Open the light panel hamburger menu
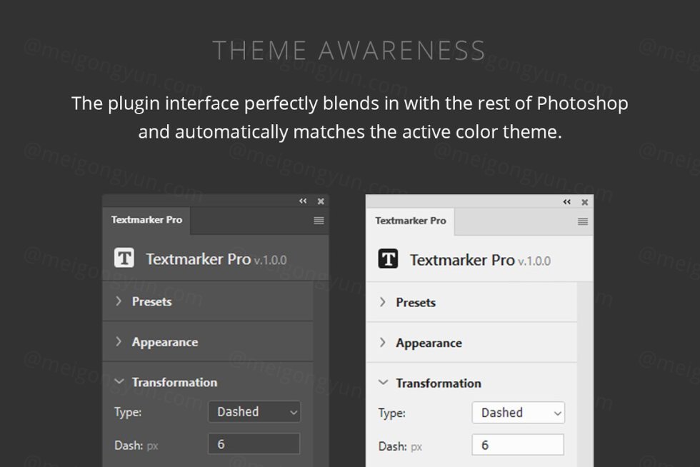Viewport: 700px width, 467px height. (x=583, y=221)
